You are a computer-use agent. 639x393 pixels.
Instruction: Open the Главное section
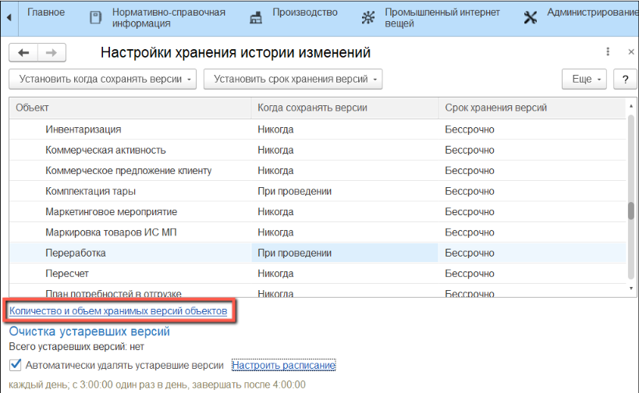tap(46, 12)
